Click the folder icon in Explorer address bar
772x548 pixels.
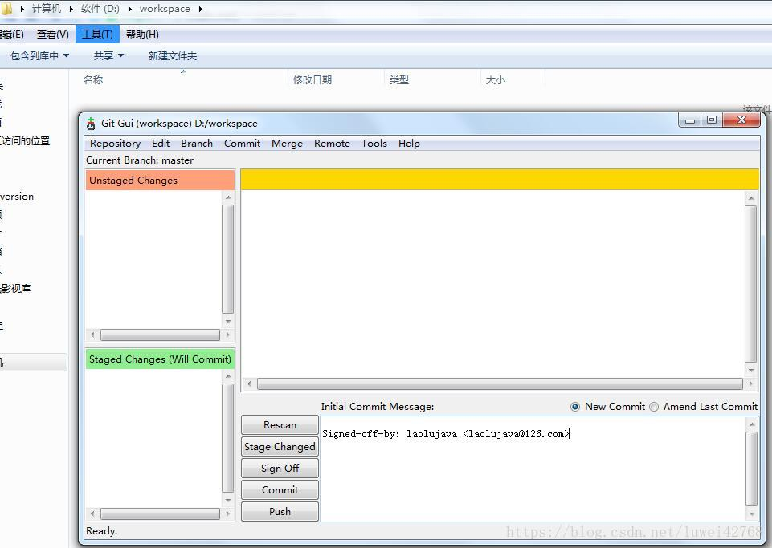click(x=6, y=9)
